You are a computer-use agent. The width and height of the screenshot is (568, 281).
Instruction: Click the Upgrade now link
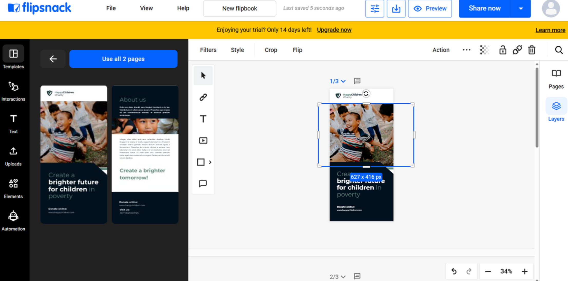pos(334,30)
